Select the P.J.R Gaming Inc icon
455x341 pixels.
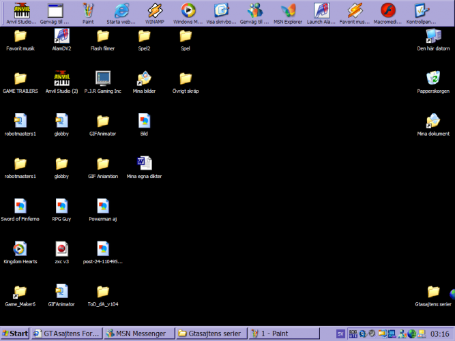102,80
